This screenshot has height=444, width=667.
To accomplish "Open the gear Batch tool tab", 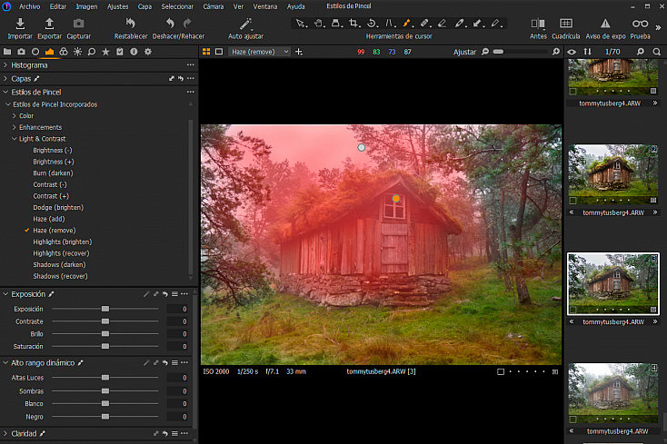I will click(147, 52).
